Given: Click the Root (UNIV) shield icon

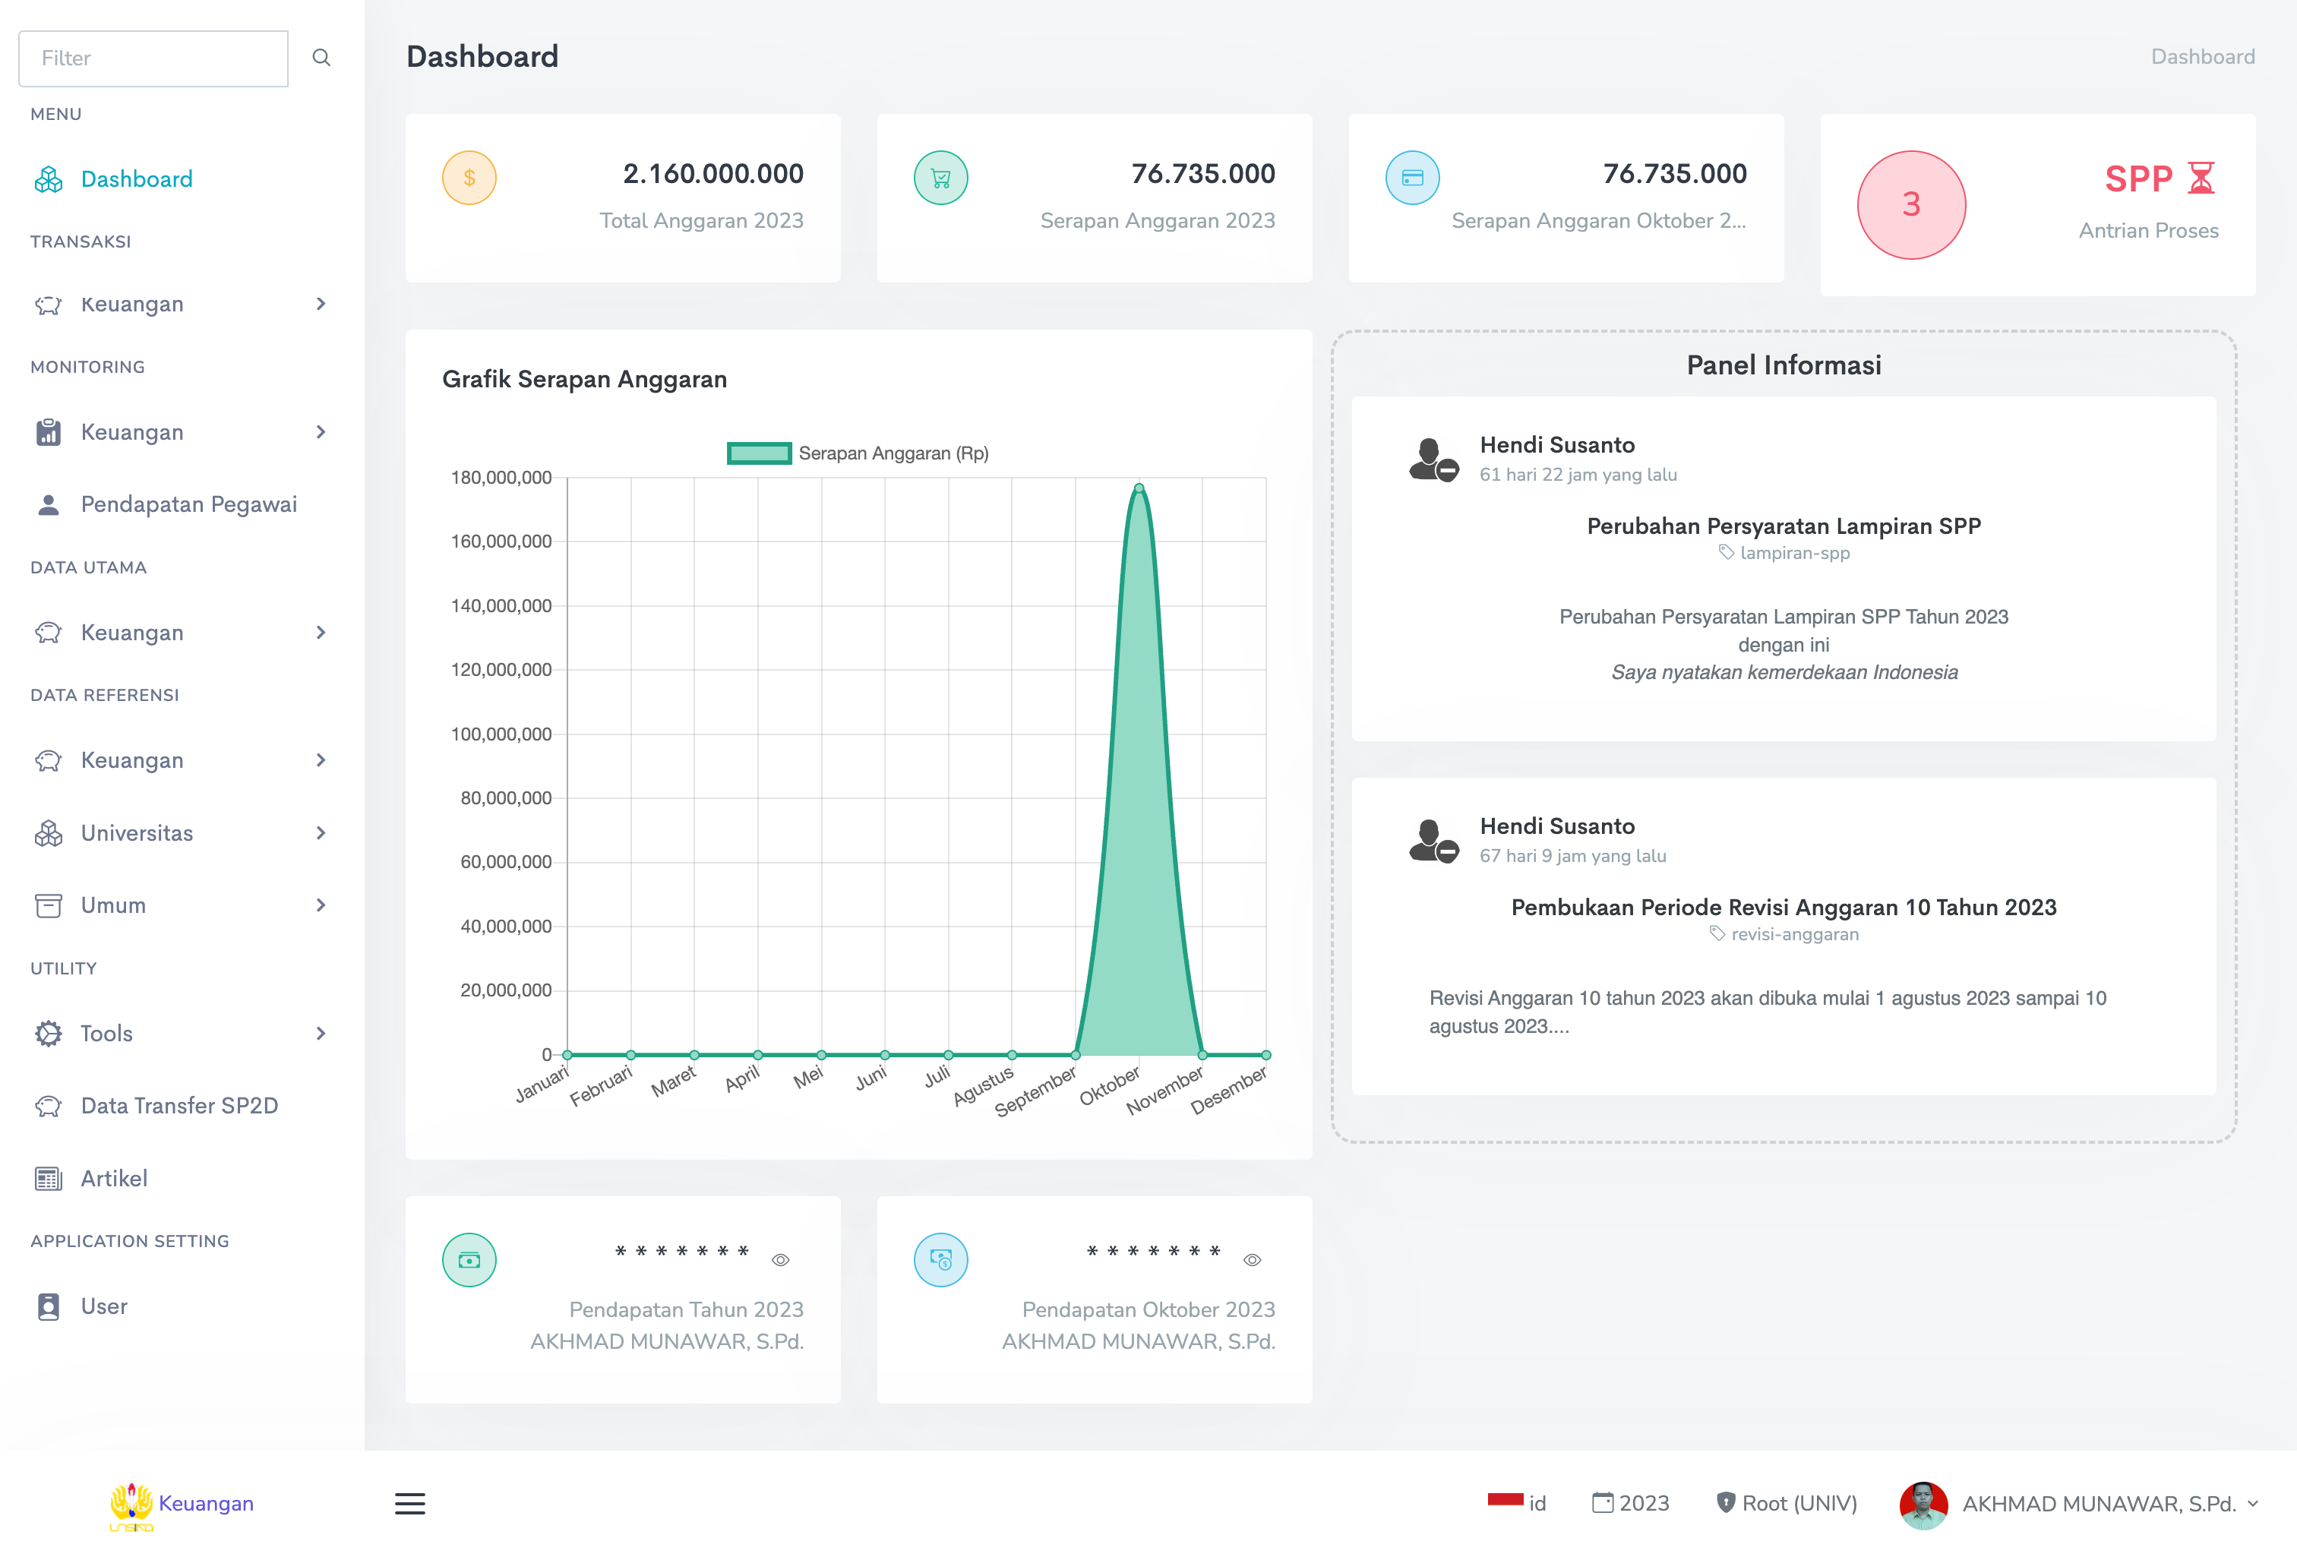Looking at the screenshot, I should pos(1725,1503).
